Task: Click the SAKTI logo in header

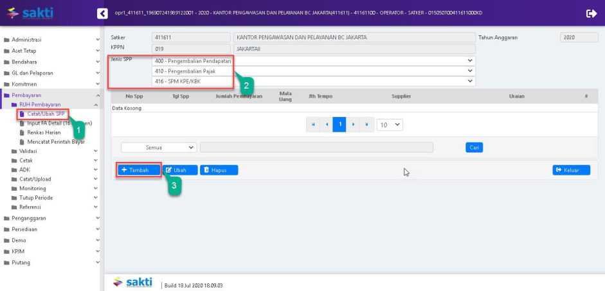Action: [x=30, y=13]
